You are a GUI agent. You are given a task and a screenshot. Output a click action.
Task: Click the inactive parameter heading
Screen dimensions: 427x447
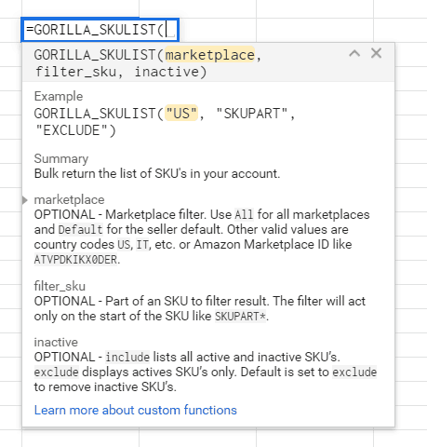tap(56, 342)
